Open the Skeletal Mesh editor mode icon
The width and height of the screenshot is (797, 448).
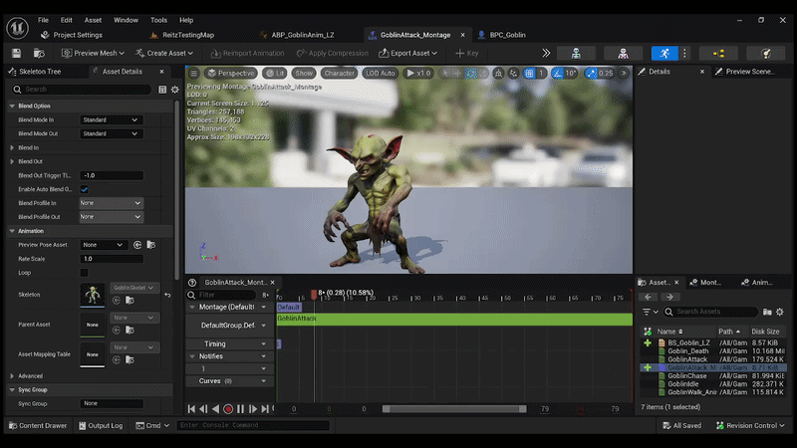623,53
